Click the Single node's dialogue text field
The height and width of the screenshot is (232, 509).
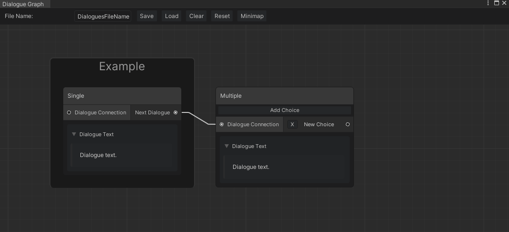pyautogui.click(x=122, y=155)
